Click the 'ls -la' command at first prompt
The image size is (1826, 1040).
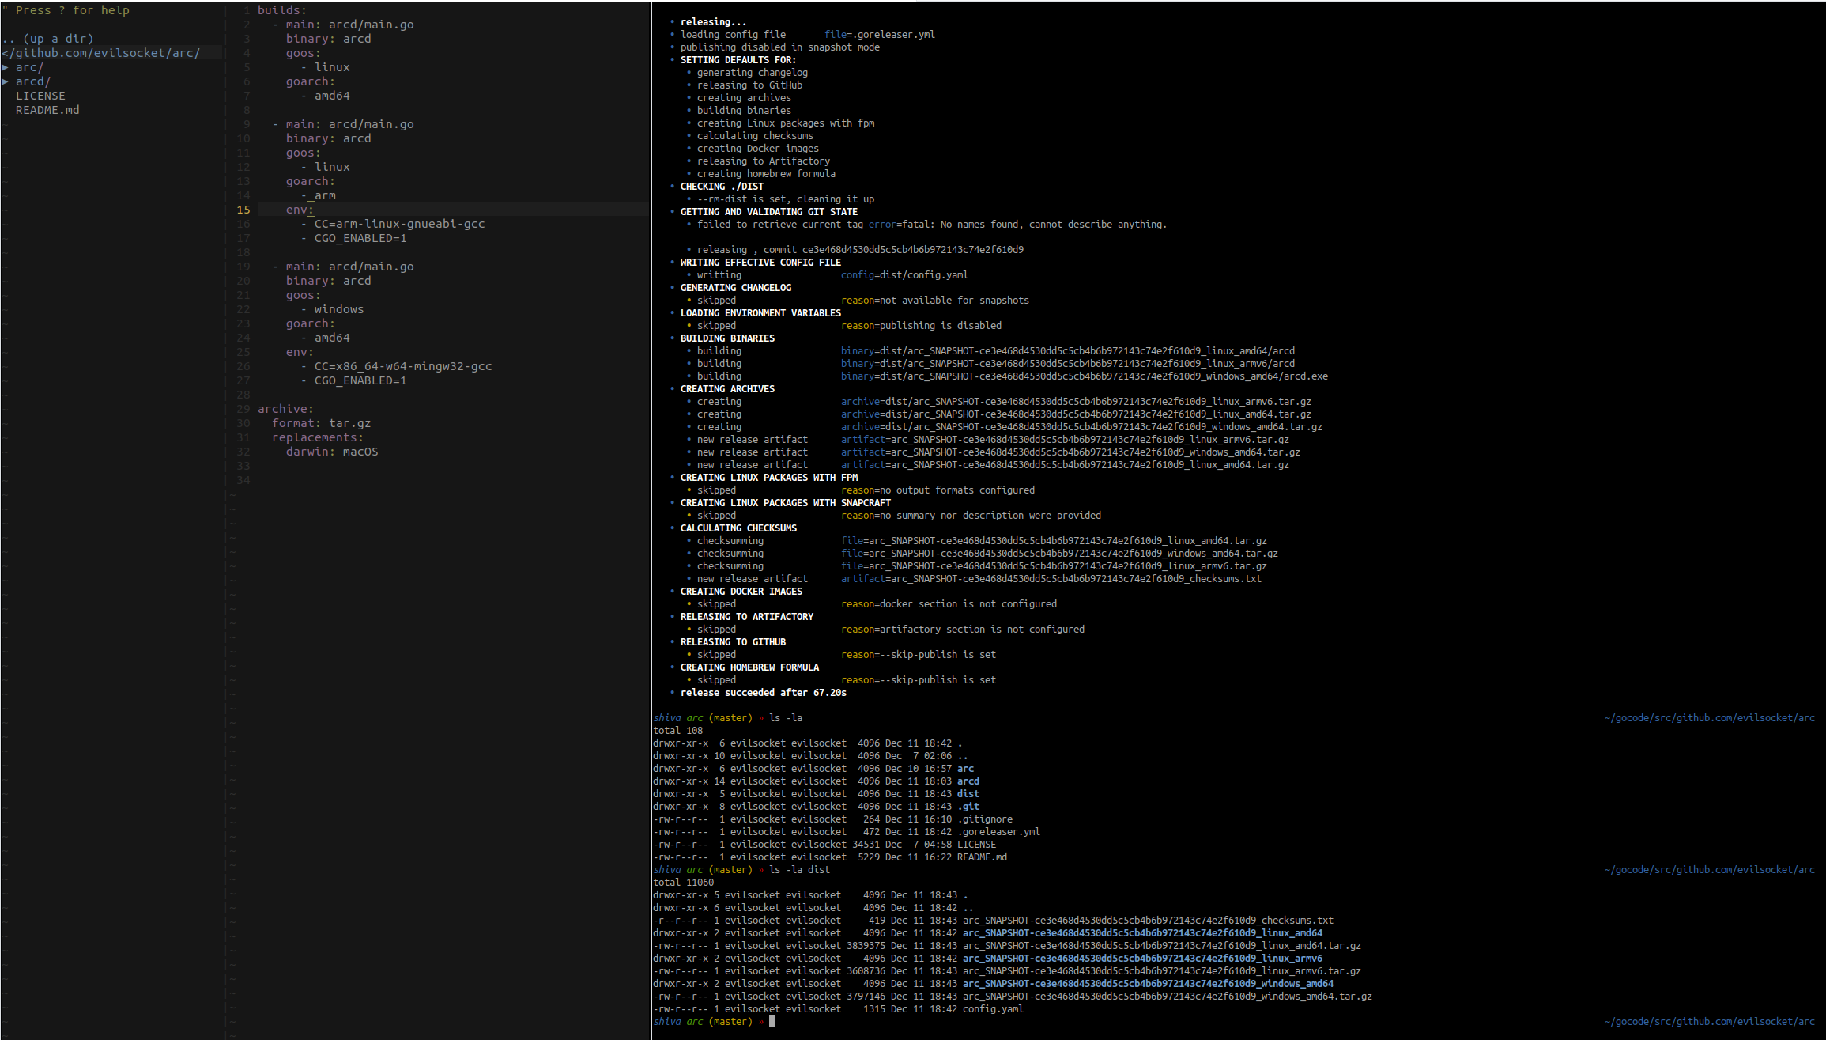[786, 718]
